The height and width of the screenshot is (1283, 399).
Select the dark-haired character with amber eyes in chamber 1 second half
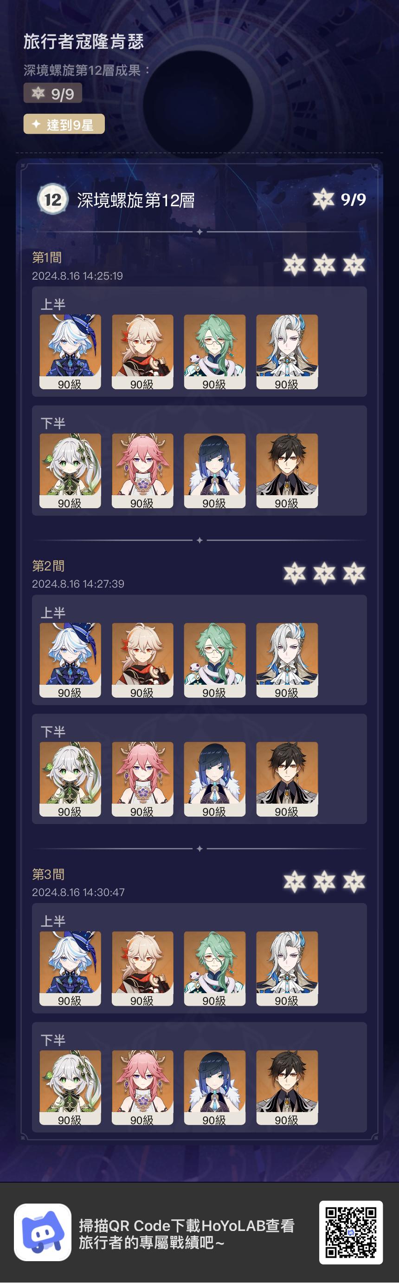287,471
